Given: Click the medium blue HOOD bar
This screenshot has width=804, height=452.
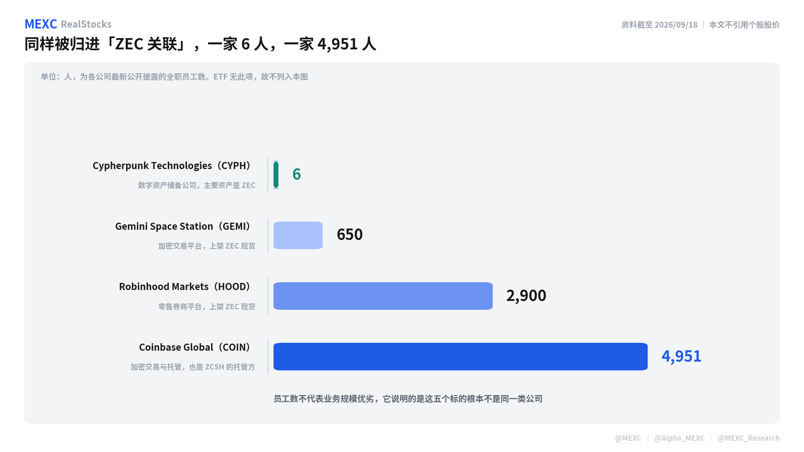Looking at the screenshot, I should pyautogui.click(x=383, y=296).
